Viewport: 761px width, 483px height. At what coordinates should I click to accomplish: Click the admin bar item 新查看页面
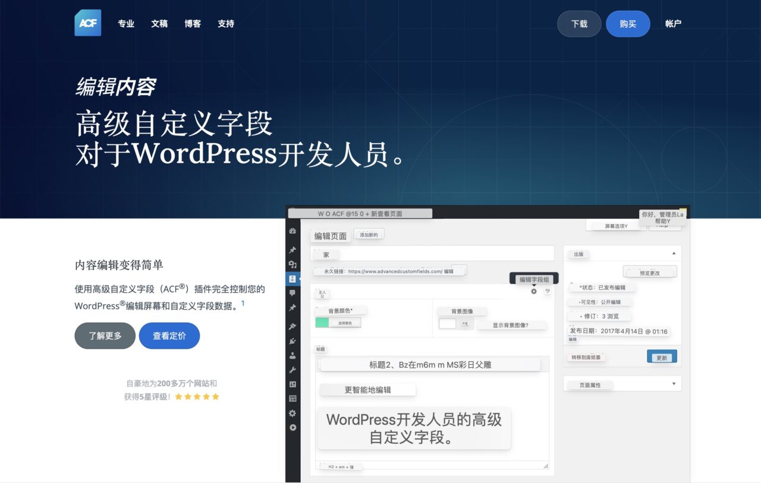(386, 213)
